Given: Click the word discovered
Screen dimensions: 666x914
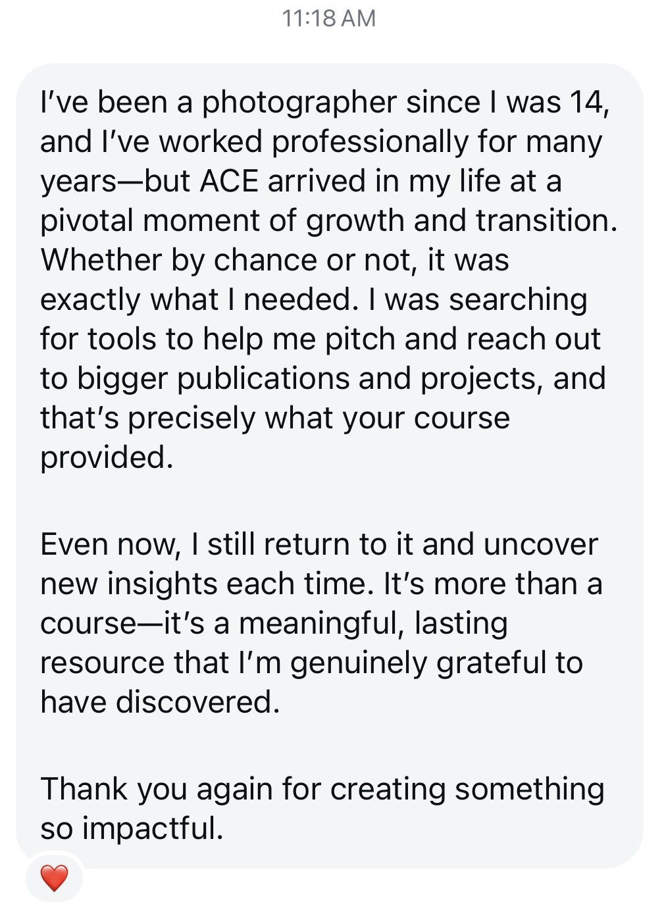Looking at the screenshot, I should tap(197, 703).
